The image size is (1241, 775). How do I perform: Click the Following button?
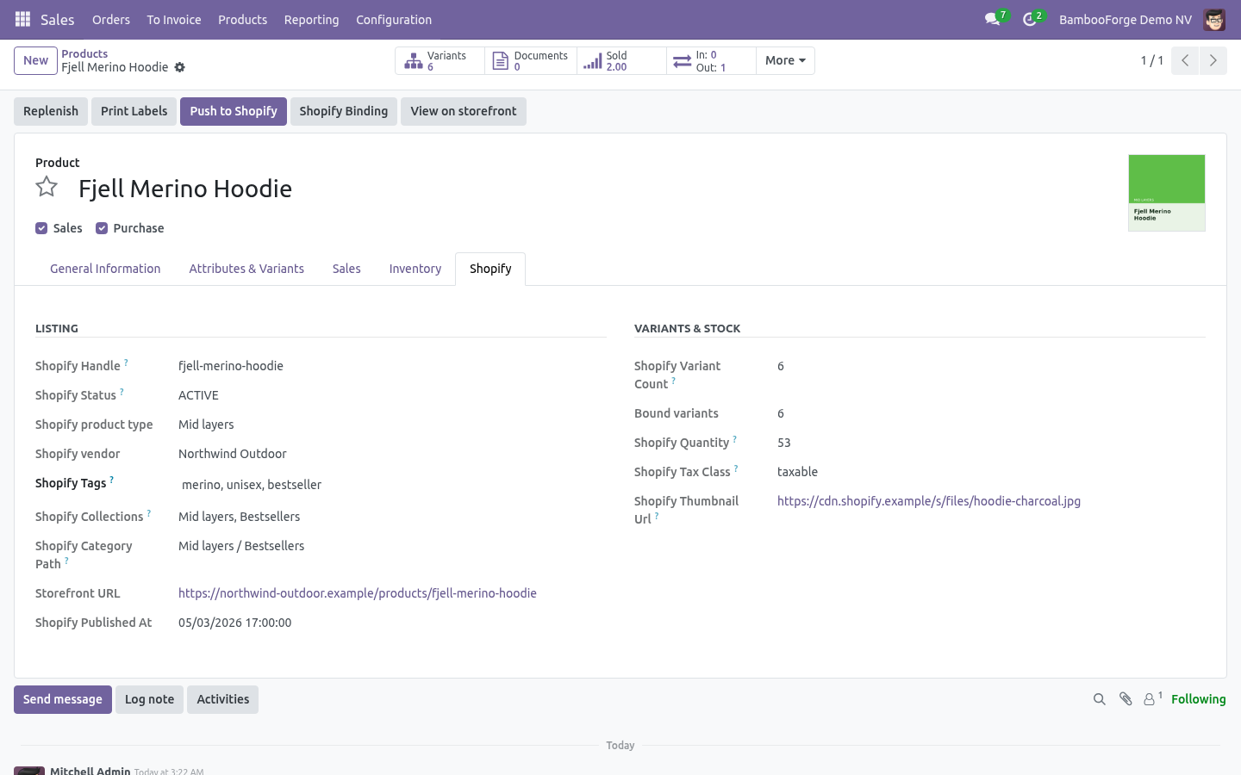click(1198, 699)
